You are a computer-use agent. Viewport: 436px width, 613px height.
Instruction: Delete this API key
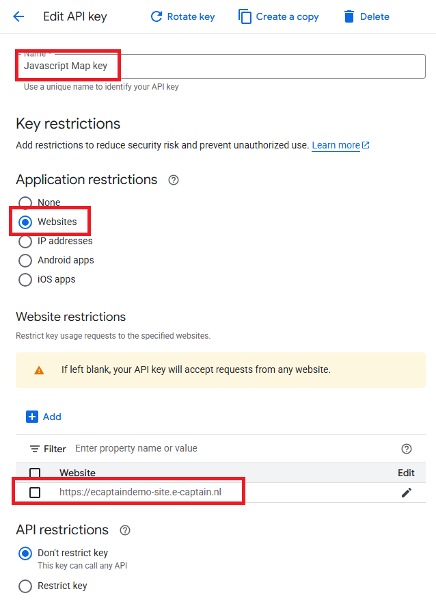[x=366, y=16]
